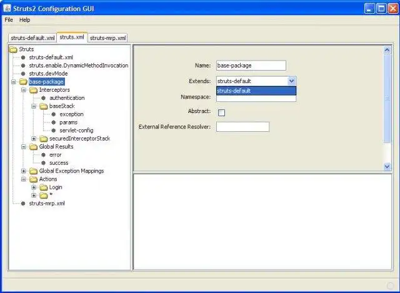Switch to the struts-default.xml tab

(32, 37)
